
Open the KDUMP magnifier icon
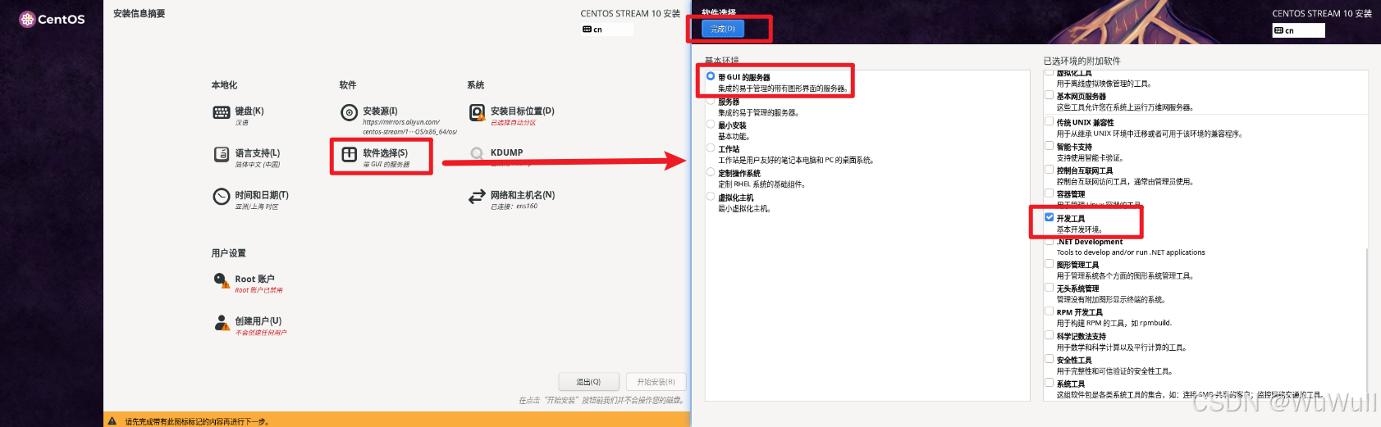477,153
